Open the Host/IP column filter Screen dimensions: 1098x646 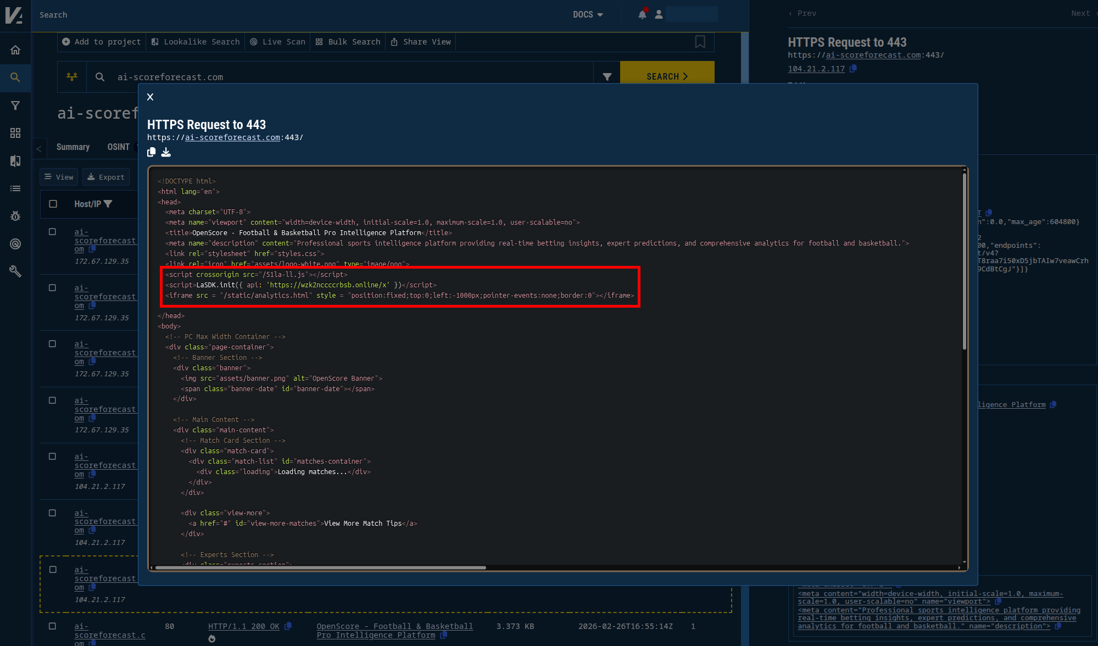pos(109,204)
